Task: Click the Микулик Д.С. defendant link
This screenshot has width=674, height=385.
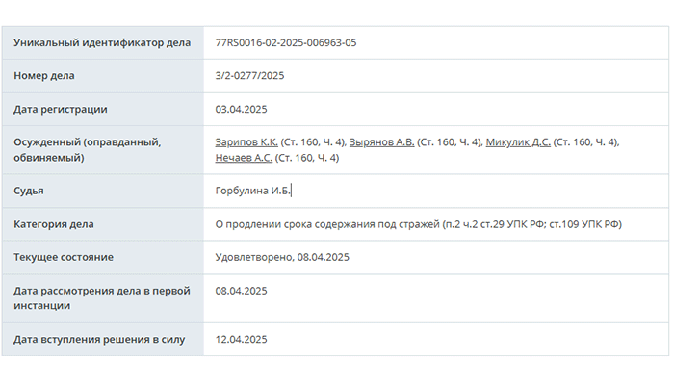Action: 518,142
